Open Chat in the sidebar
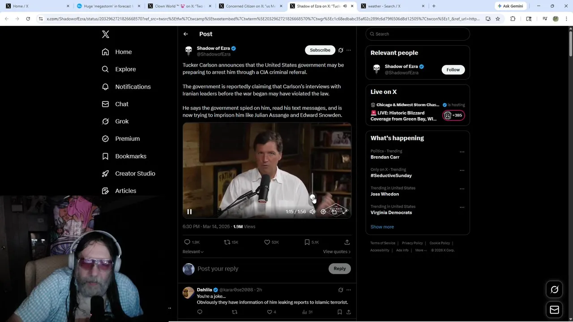The image size is (573, 322). tap(115, 104)
